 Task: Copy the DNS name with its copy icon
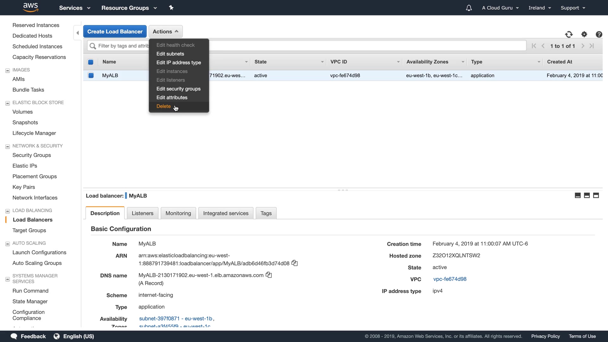[x=269, y=275]
